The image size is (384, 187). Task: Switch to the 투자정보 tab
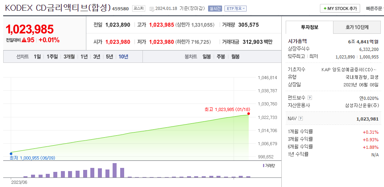pos(310,27)
